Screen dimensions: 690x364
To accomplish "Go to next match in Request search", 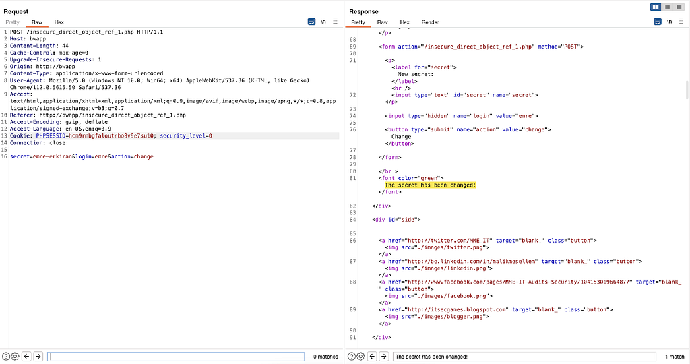I will (x=38, y=356).
